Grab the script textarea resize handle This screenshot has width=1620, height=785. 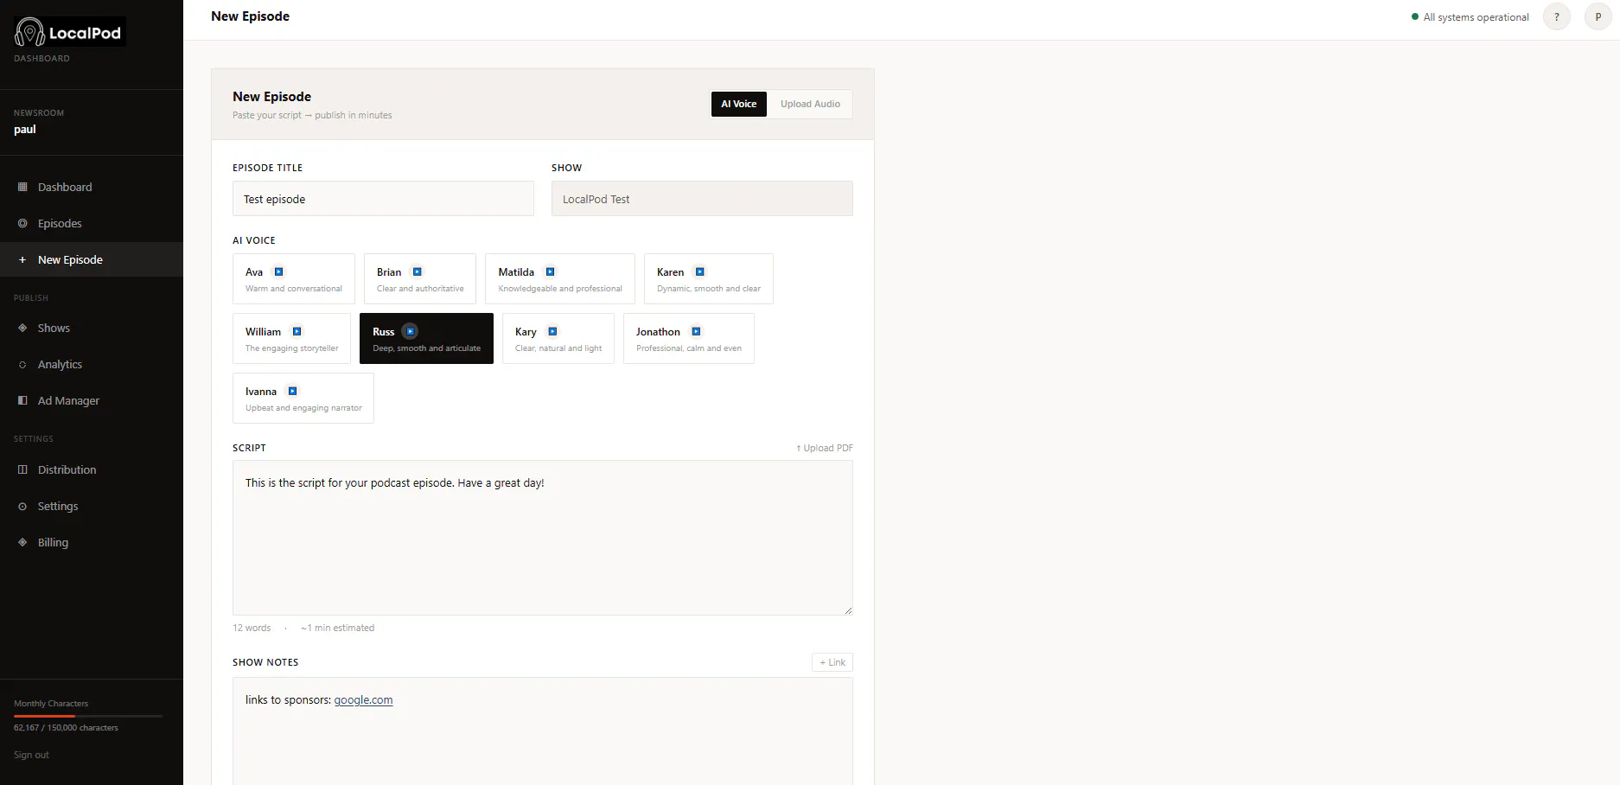click(x=848, y=610)
